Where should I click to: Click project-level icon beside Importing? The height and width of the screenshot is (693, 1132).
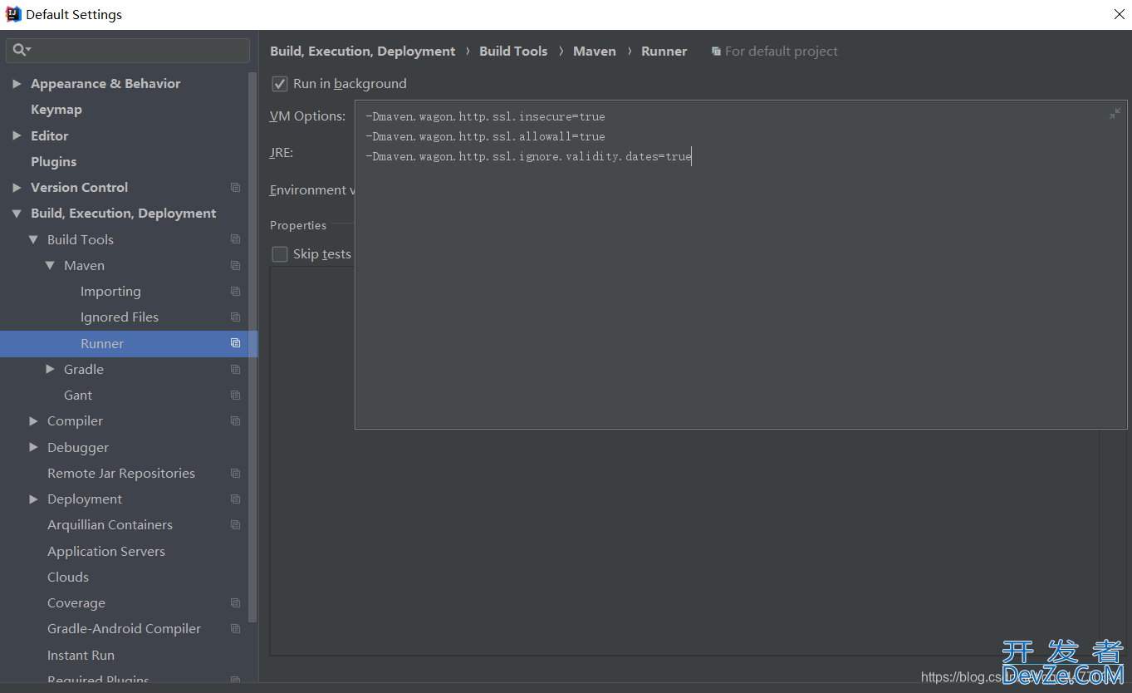236,292
